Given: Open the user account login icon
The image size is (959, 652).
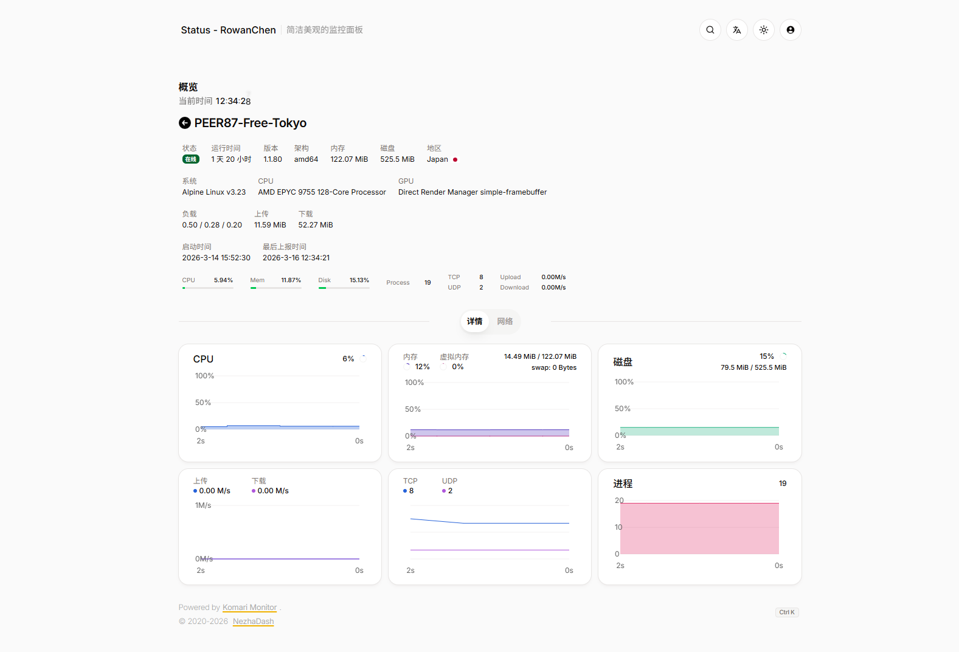Looking at the screenshot, I should pyautogui.click(x=790, y=30).
